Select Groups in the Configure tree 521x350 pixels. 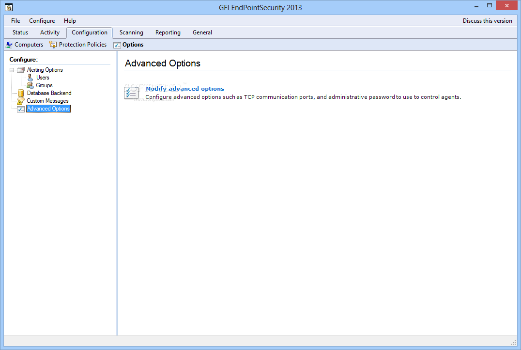point(44,85)
